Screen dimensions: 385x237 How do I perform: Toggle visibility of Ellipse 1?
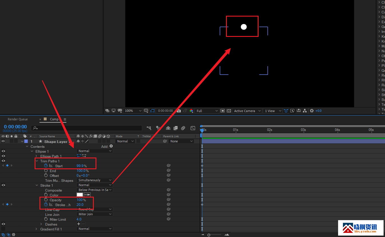pos(3,151)
